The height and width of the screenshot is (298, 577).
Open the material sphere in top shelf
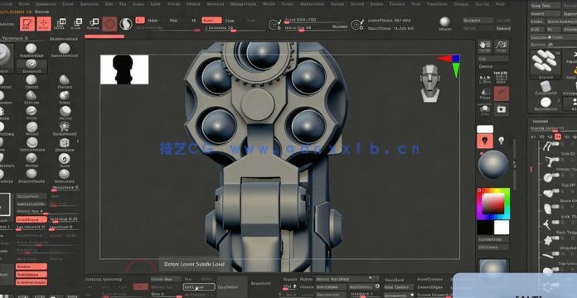pos(445,22)
